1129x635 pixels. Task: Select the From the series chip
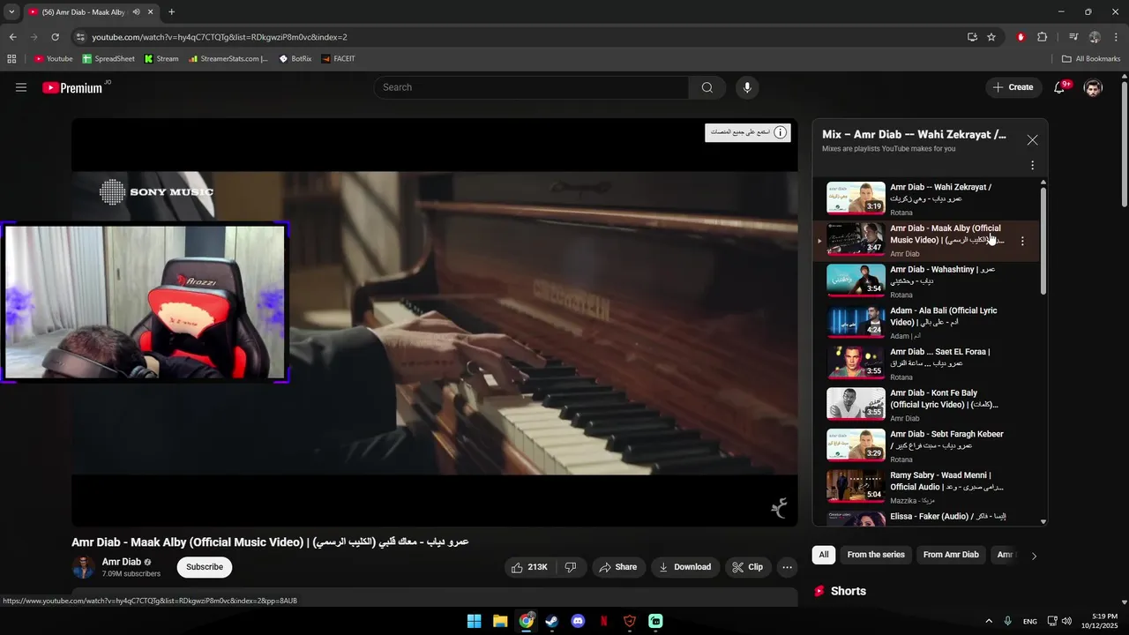(x=876, y=555)
